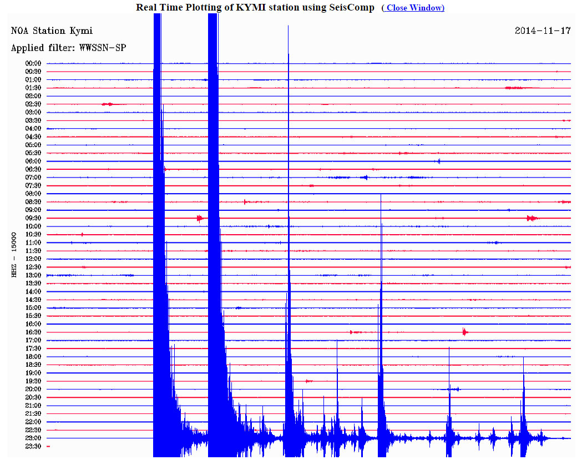This screenshot has width=587, height=470.
Task: Select the 09:30 time label
Action: point(33,218)
